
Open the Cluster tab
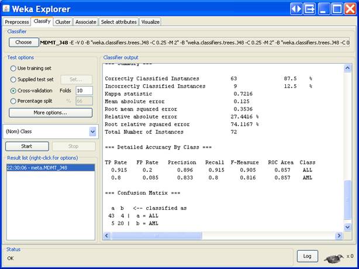[63, 22]
